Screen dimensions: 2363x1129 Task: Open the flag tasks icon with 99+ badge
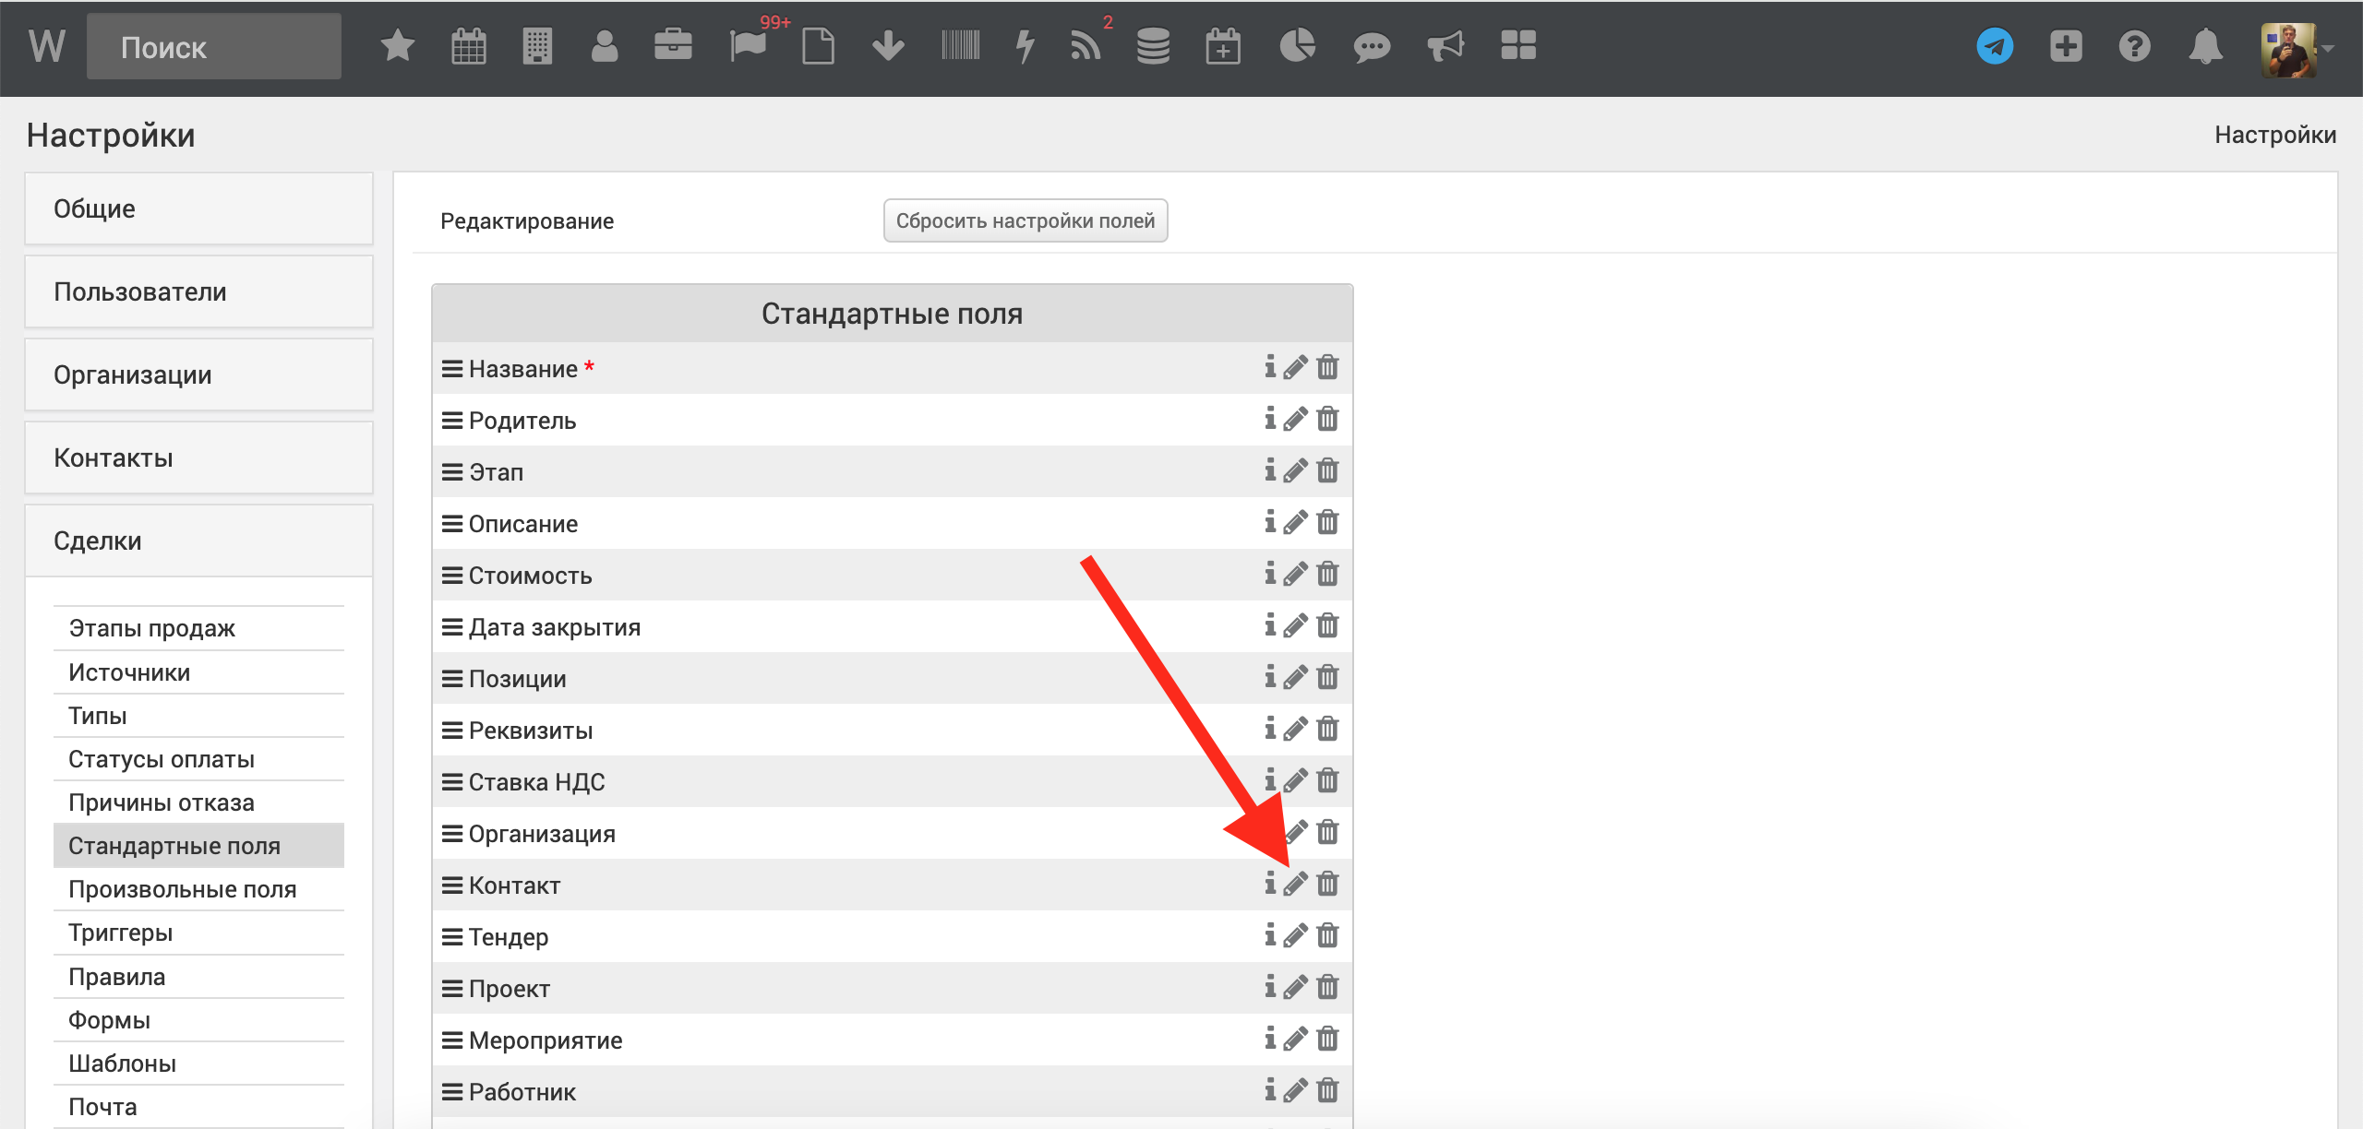point(747,45)
